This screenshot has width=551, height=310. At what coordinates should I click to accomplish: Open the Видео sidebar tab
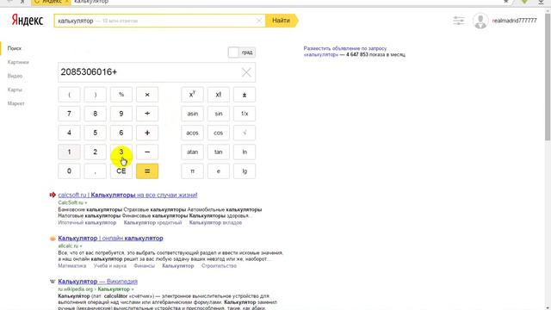click(x=15, y=76)
